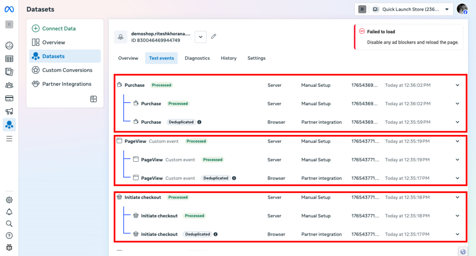Click the bug report icon in sidebar

(x=9, y=248)
